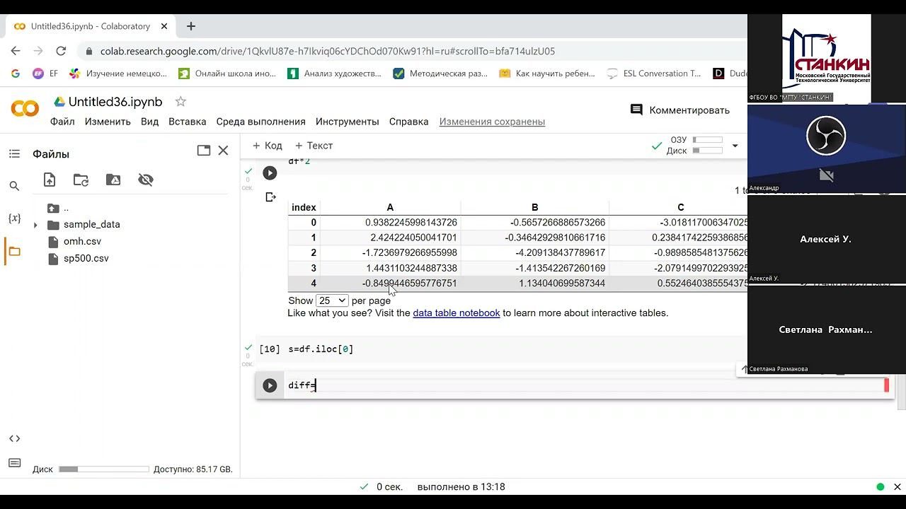
Task: Click the browser back arrow
Action: click(x=16, y=51)
